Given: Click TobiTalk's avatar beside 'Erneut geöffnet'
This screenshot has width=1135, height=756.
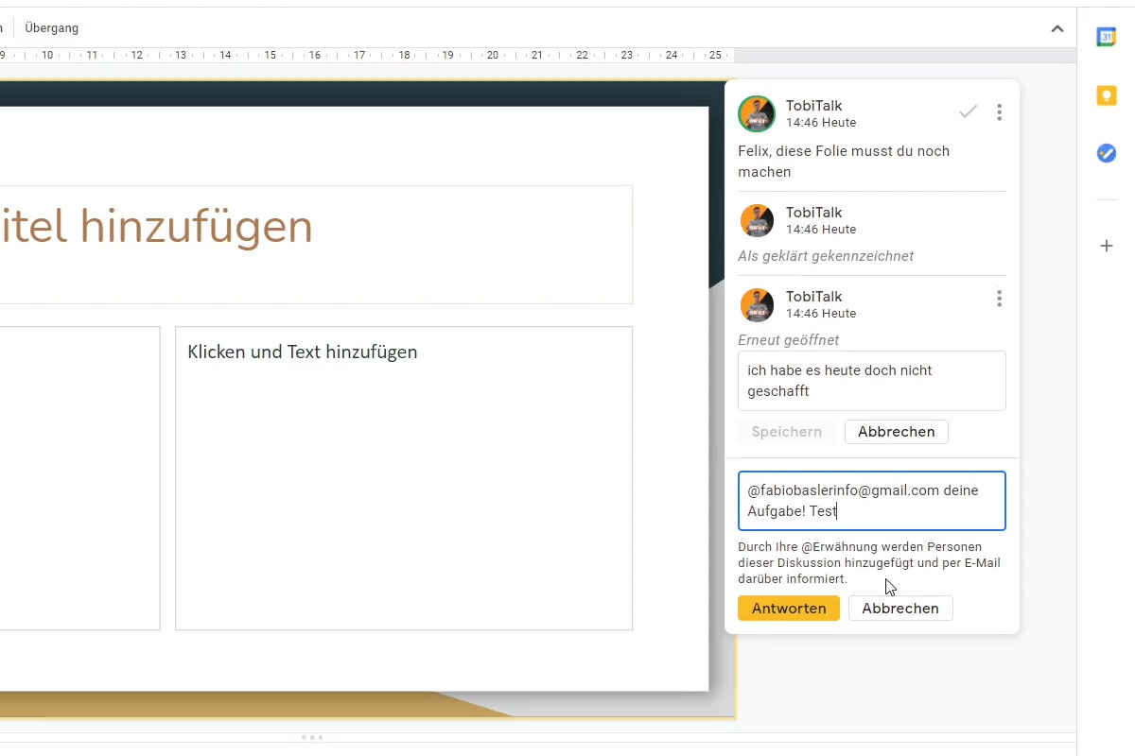Looking at the screenshot, I should [757, 304].
